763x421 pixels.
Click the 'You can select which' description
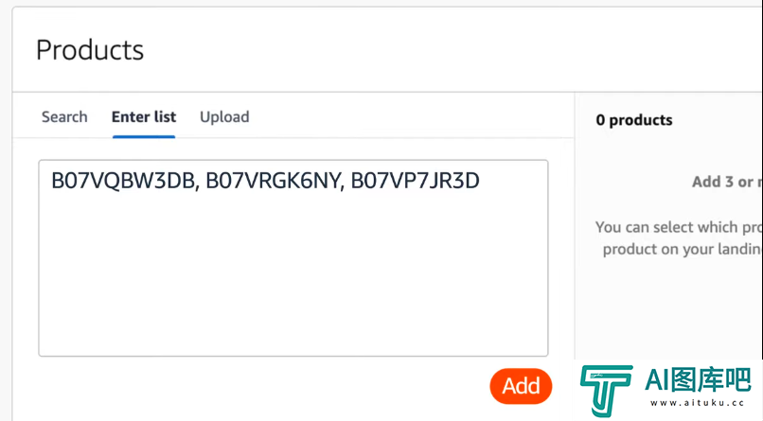(x=679, y=227)
